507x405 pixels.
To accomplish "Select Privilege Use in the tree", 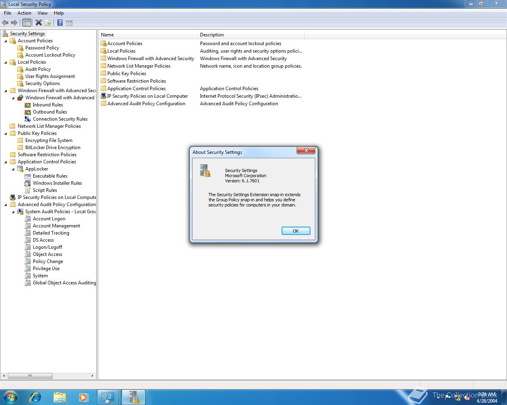I will pos(46,269).
